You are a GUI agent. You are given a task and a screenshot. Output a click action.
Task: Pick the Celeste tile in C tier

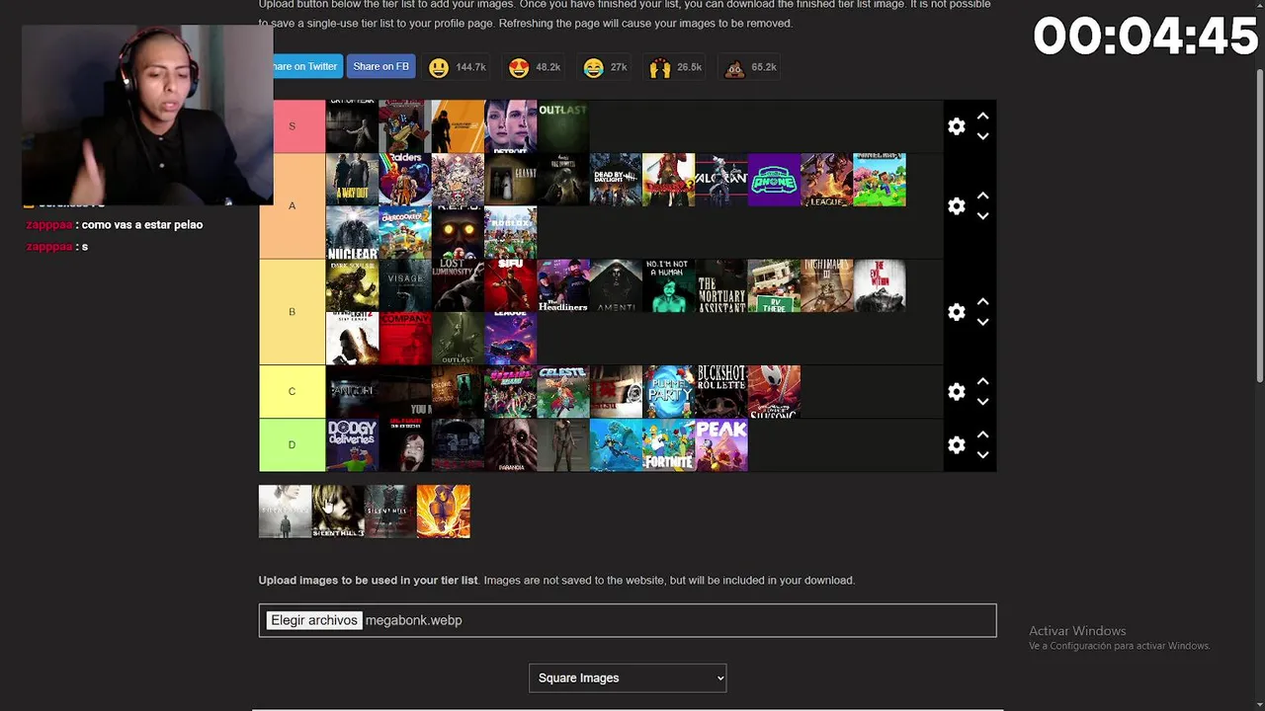[x=563, y=392]
